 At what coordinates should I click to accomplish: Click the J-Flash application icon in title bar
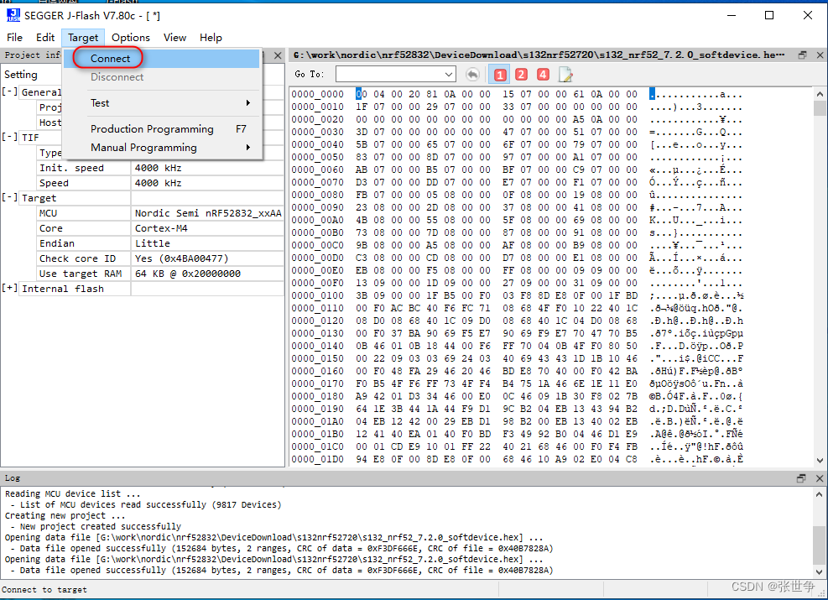pos(13,15)
